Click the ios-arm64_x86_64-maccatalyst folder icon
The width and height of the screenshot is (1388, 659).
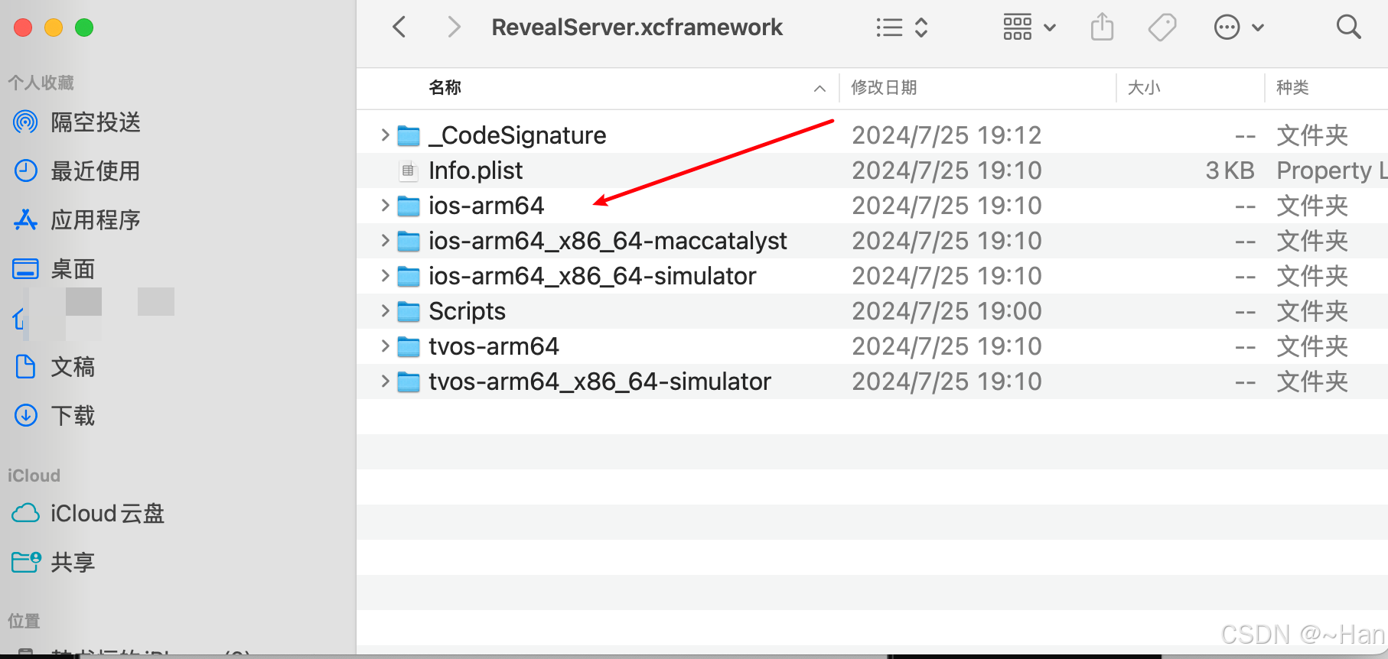409,242
